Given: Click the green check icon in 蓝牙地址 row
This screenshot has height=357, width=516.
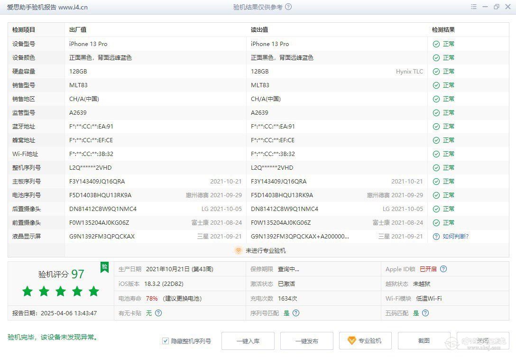Looking at the screenshot, I should tap(436, 127).
